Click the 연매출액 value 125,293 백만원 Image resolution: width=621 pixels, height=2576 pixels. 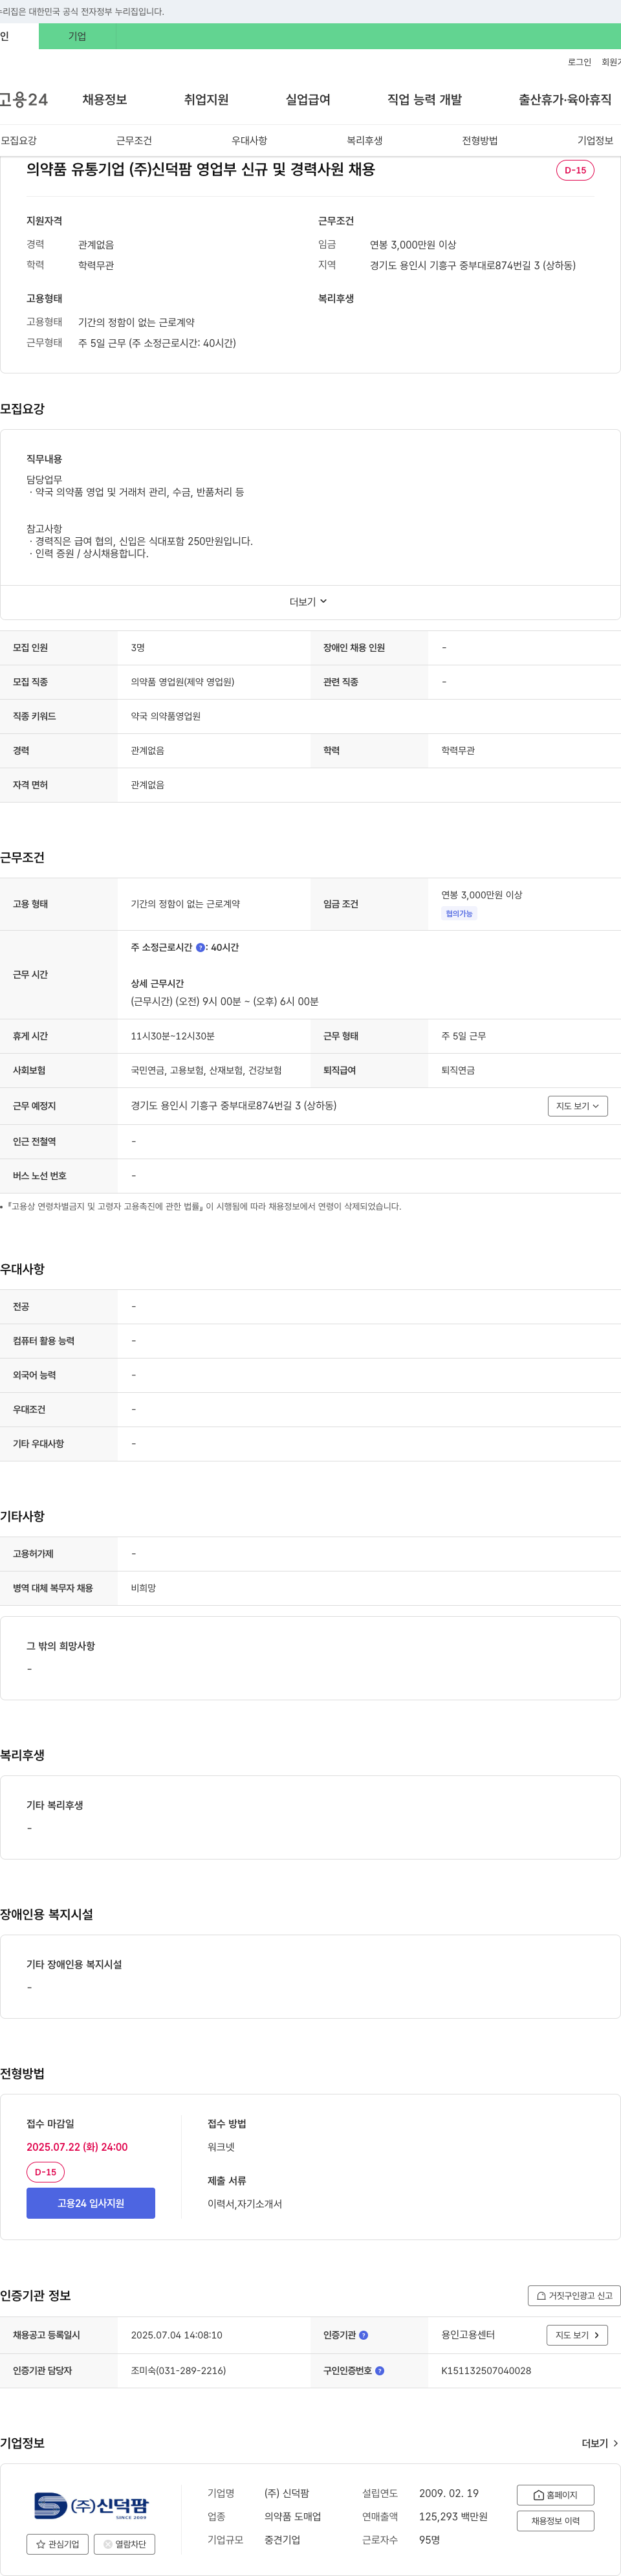(x=453, y=2517)
